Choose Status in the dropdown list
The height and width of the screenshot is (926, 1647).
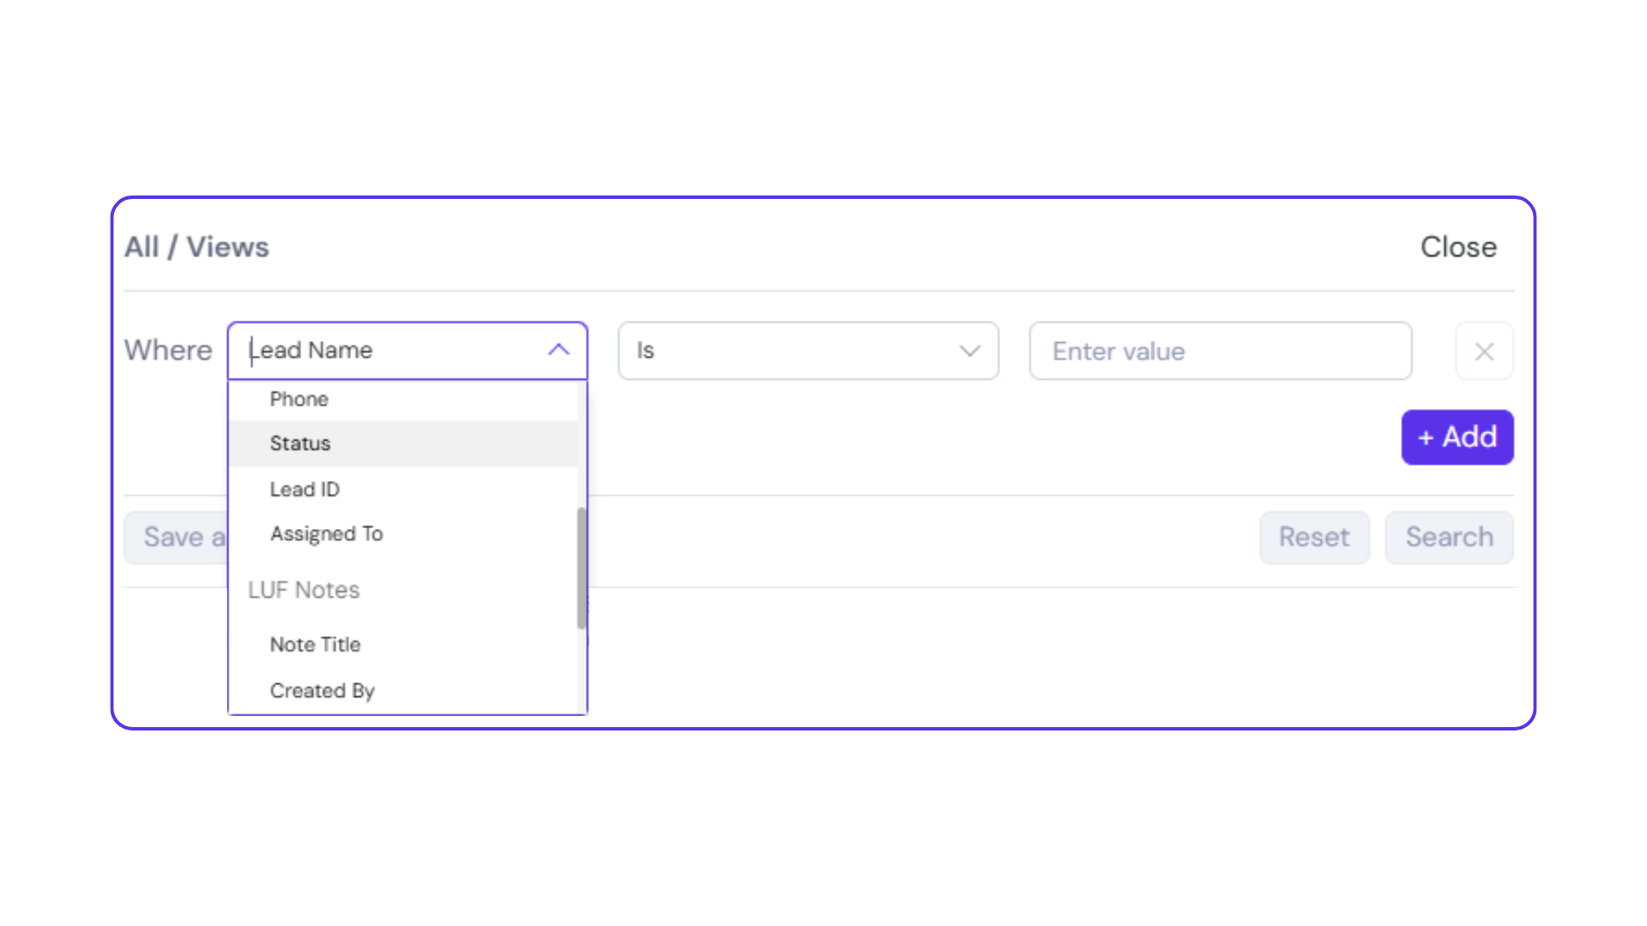pos(300,443)
